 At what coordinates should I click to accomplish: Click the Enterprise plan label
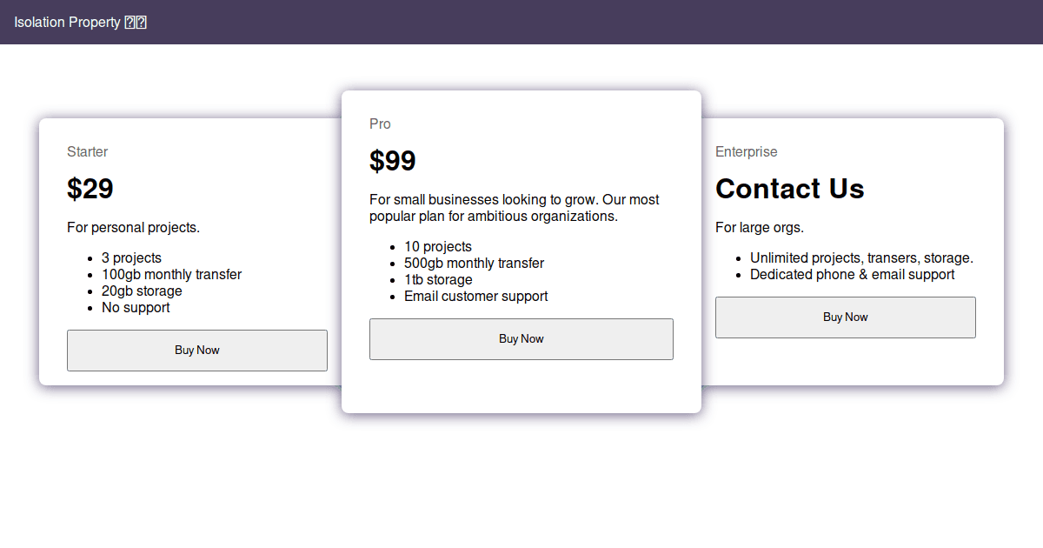click(x=747, y=152)
